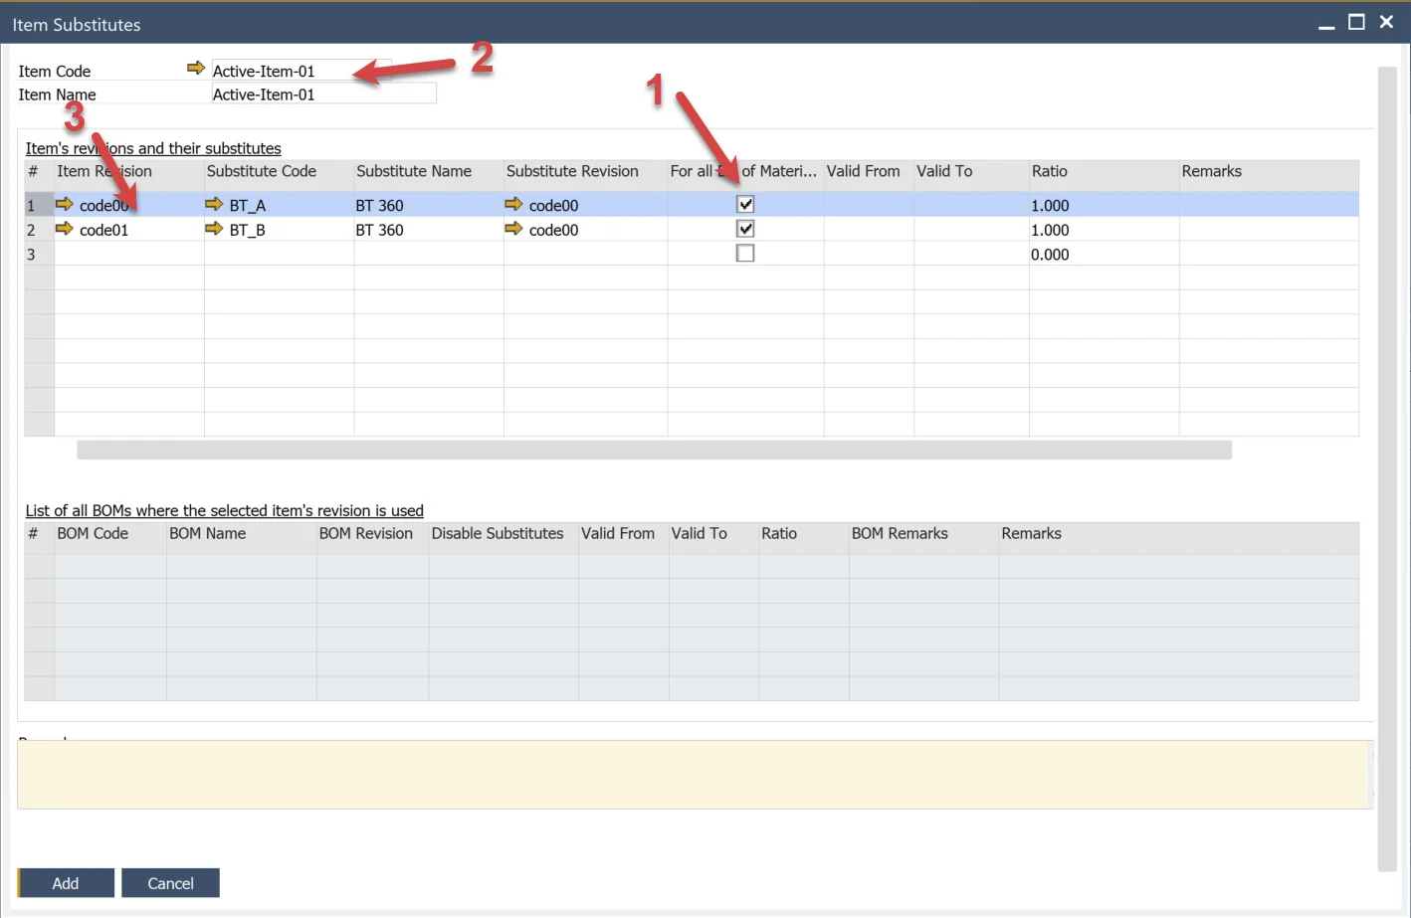Open the code01 item revision link arrow in row 2
The width and height of the screenshot is (1411, 918).
65,229
